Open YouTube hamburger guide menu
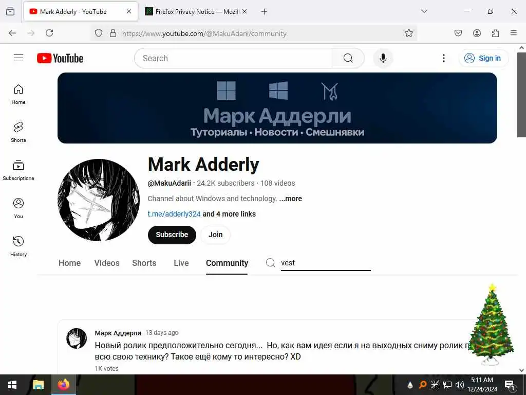This screenshot has width=526, height=395. pos(18,58)
